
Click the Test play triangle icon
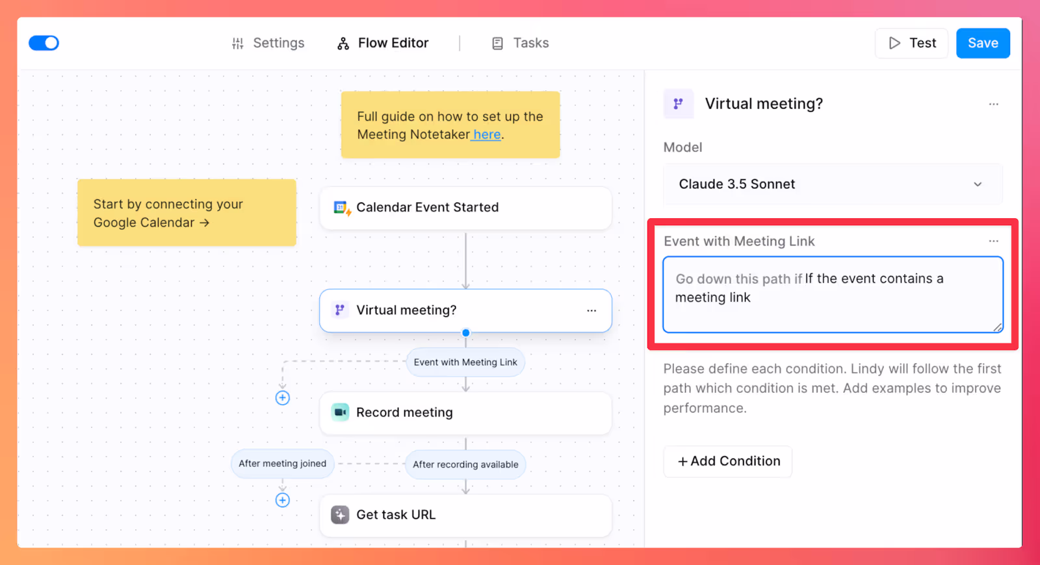coord(895,43)
